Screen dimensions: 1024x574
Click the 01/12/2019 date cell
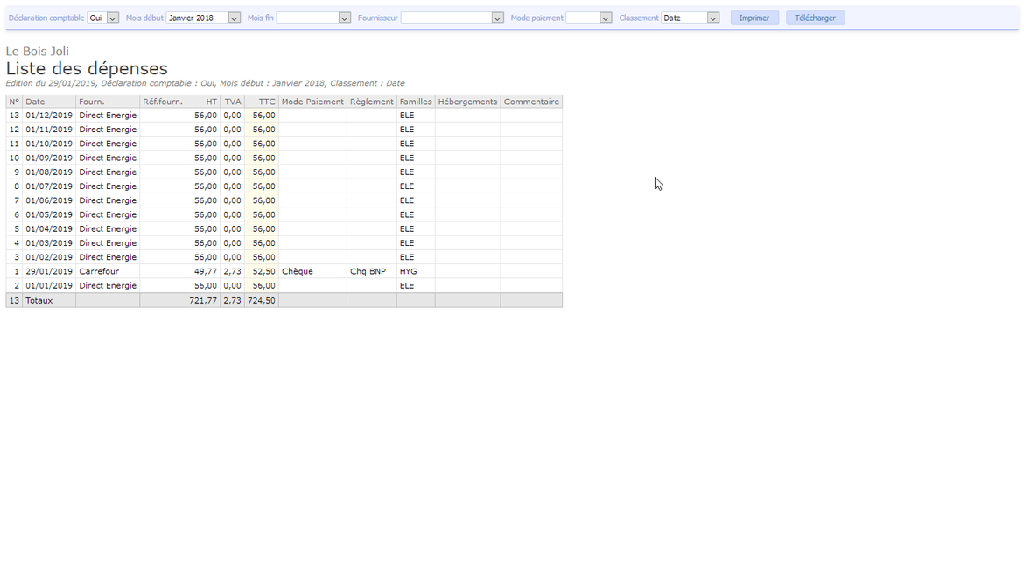pos(49,115)
